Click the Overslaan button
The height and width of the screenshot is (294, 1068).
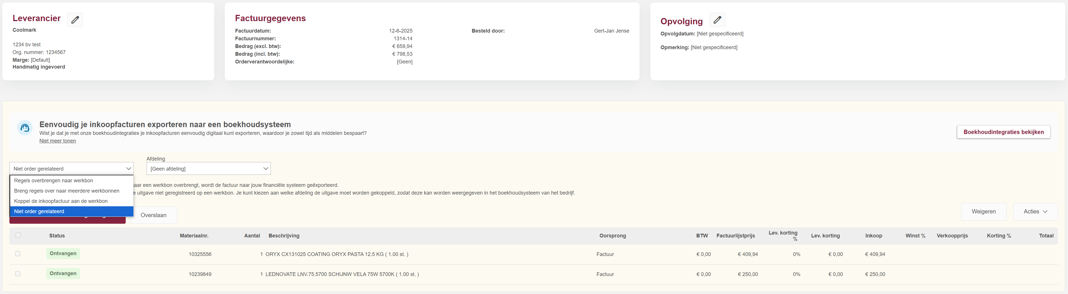coord(153,215)
